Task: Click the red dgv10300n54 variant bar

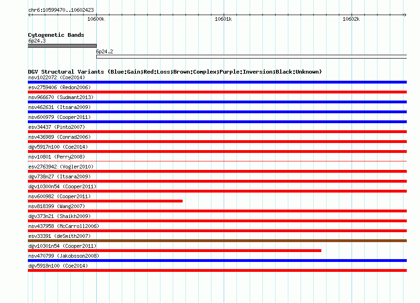Action: (x=217, y=191)
